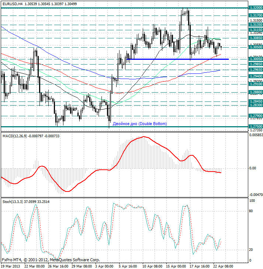
Task: Click the 5 Apr 16:00 date label
Action: pos(128,266)
